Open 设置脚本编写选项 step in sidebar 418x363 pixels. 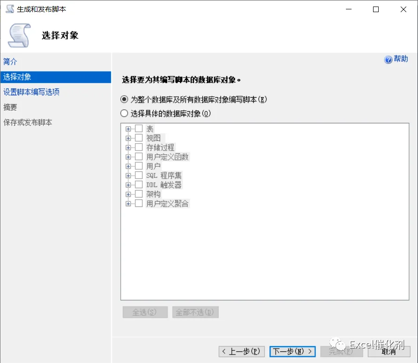[31, 92]
